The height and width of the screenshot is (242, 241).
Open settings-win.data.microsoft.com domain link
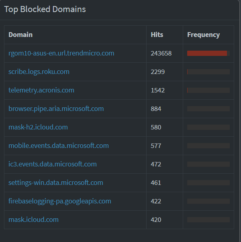pyautogui.click(x=56, y=183)
